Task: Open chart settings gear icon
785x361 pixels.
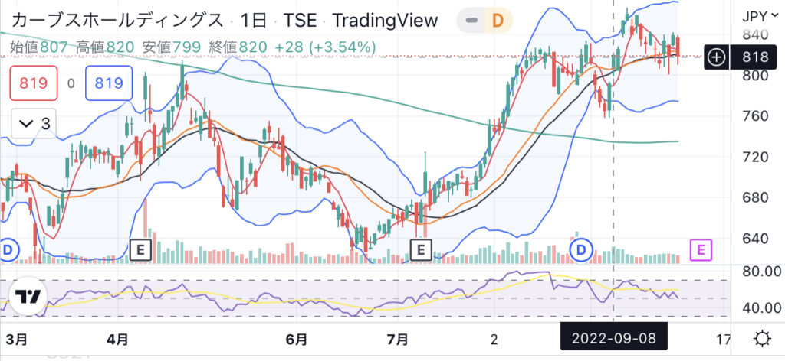Action: pos(761,340)
